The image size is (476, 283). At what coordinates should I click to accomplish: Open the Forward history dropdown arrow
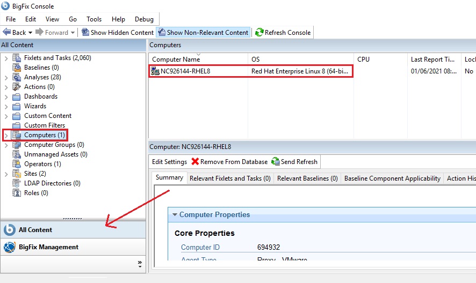73,33
